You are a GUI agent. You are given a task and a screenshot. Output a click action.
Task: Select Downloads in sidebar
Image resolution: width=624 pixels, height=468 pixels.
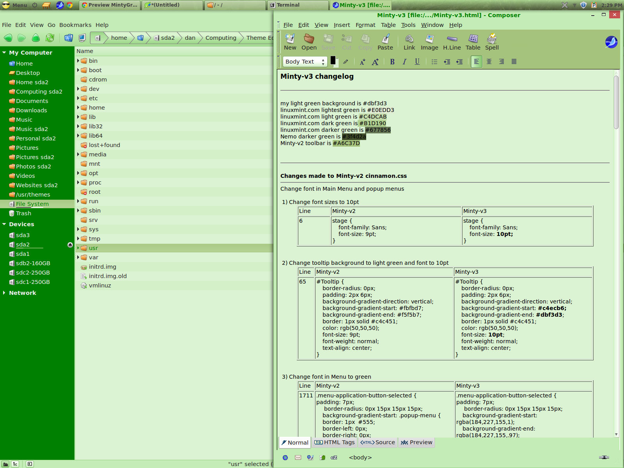tap(32, 110)
